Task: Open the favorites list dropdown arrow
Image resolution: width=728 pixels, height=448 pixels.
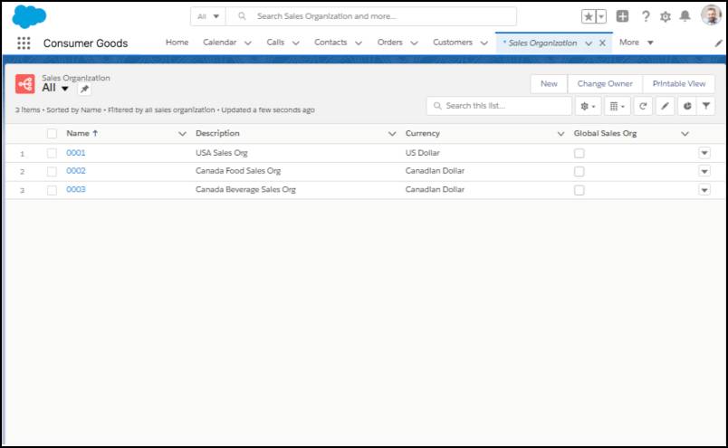Action: tap(601, 16)
